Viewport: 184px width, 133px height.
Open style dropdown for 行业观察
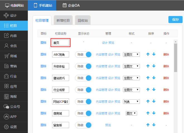point(131,90)
